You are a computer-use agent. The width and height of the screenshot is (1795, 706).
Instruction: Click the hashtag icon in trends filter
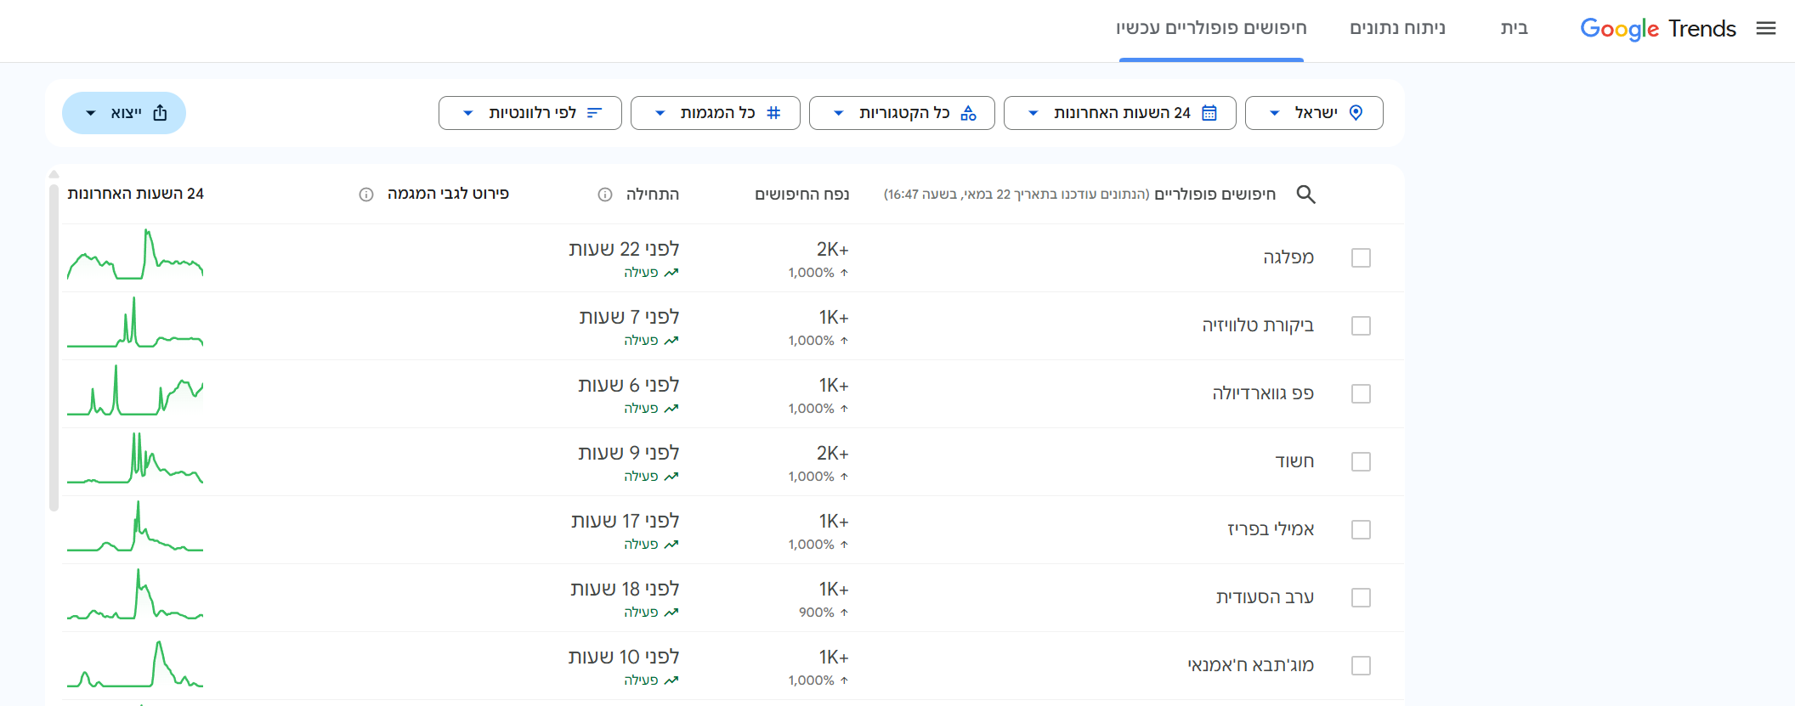click(773, 113)
